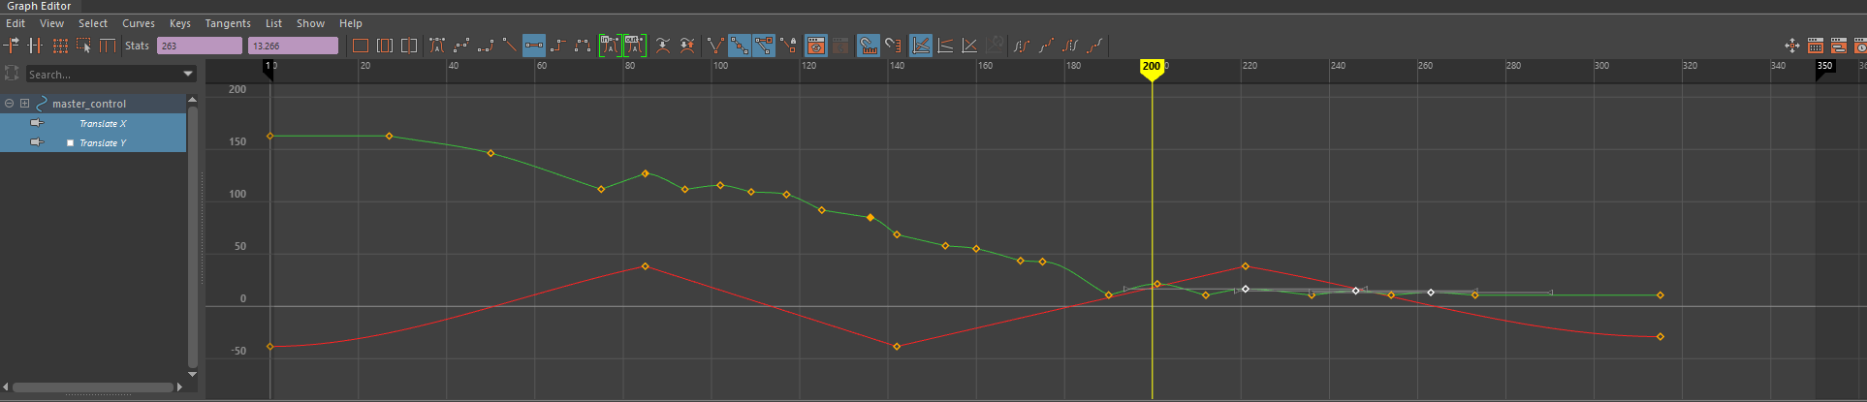Screen dimensions: 1867x402
Task: Select the Insert Keys tool
Action: (x=36, y=46)
